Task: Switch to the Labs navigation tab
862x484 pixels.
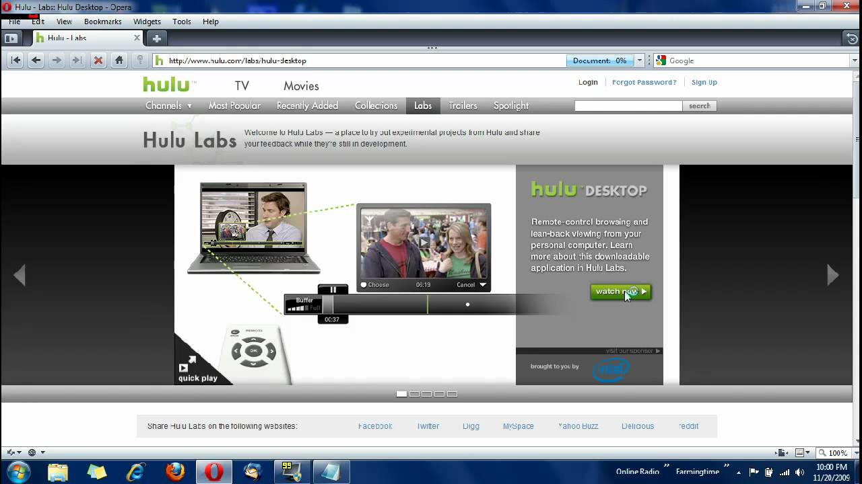Action: 423,106
